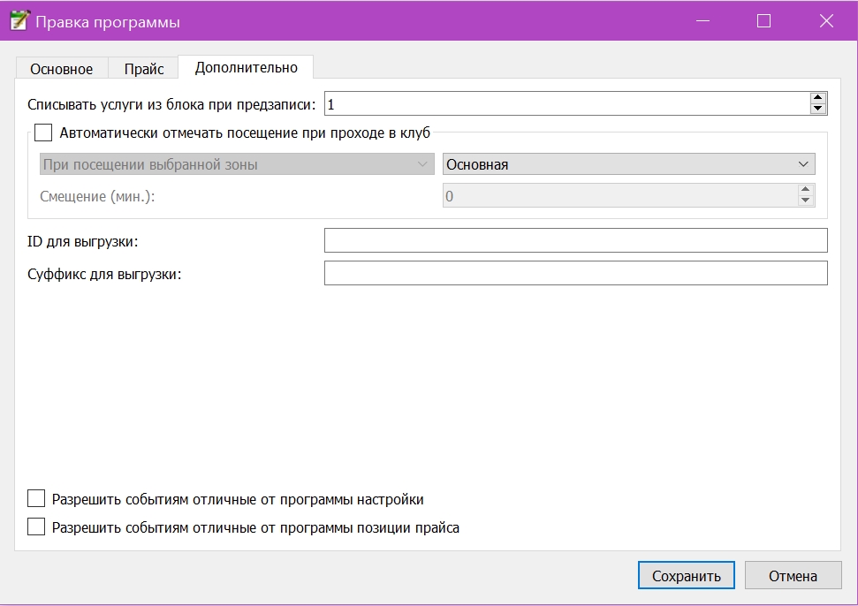Maximize the Правка программы window
This screenshot has width=858, height=606.
coord(763,21)
